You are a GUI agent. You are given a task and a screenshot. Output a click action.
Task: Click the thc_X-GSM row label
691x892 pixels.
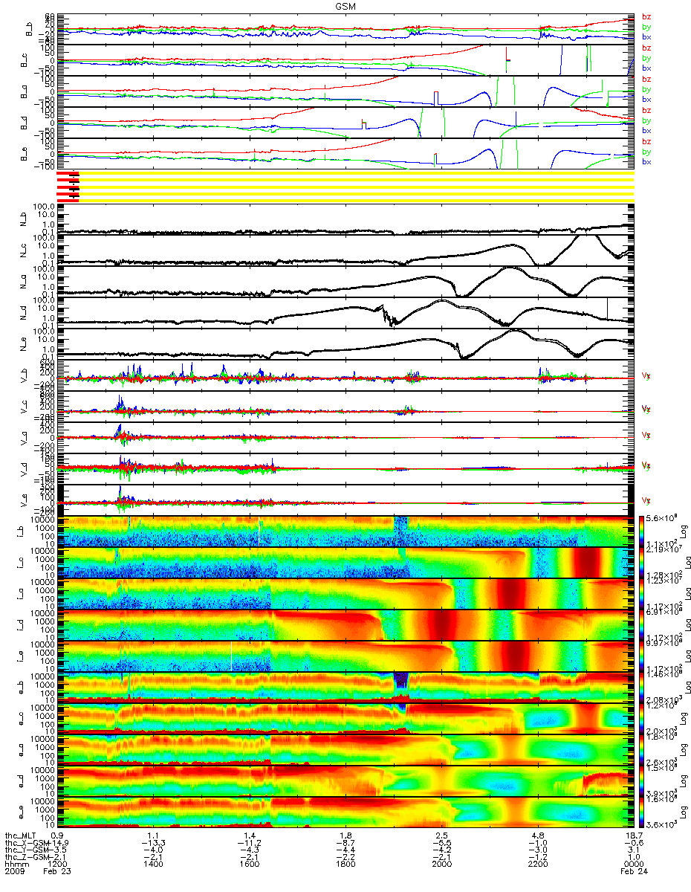coord(27,843)
